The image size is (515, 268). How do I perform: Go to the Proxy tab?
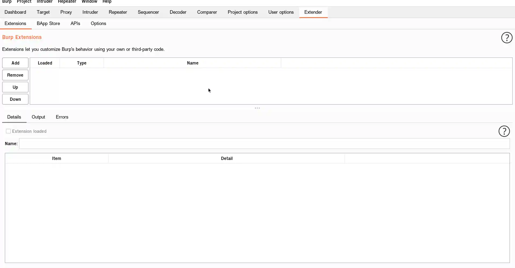point(66,12)
